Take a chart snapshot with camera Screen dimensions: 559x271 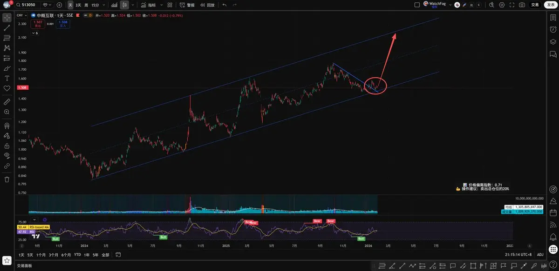tap(522, 5)
